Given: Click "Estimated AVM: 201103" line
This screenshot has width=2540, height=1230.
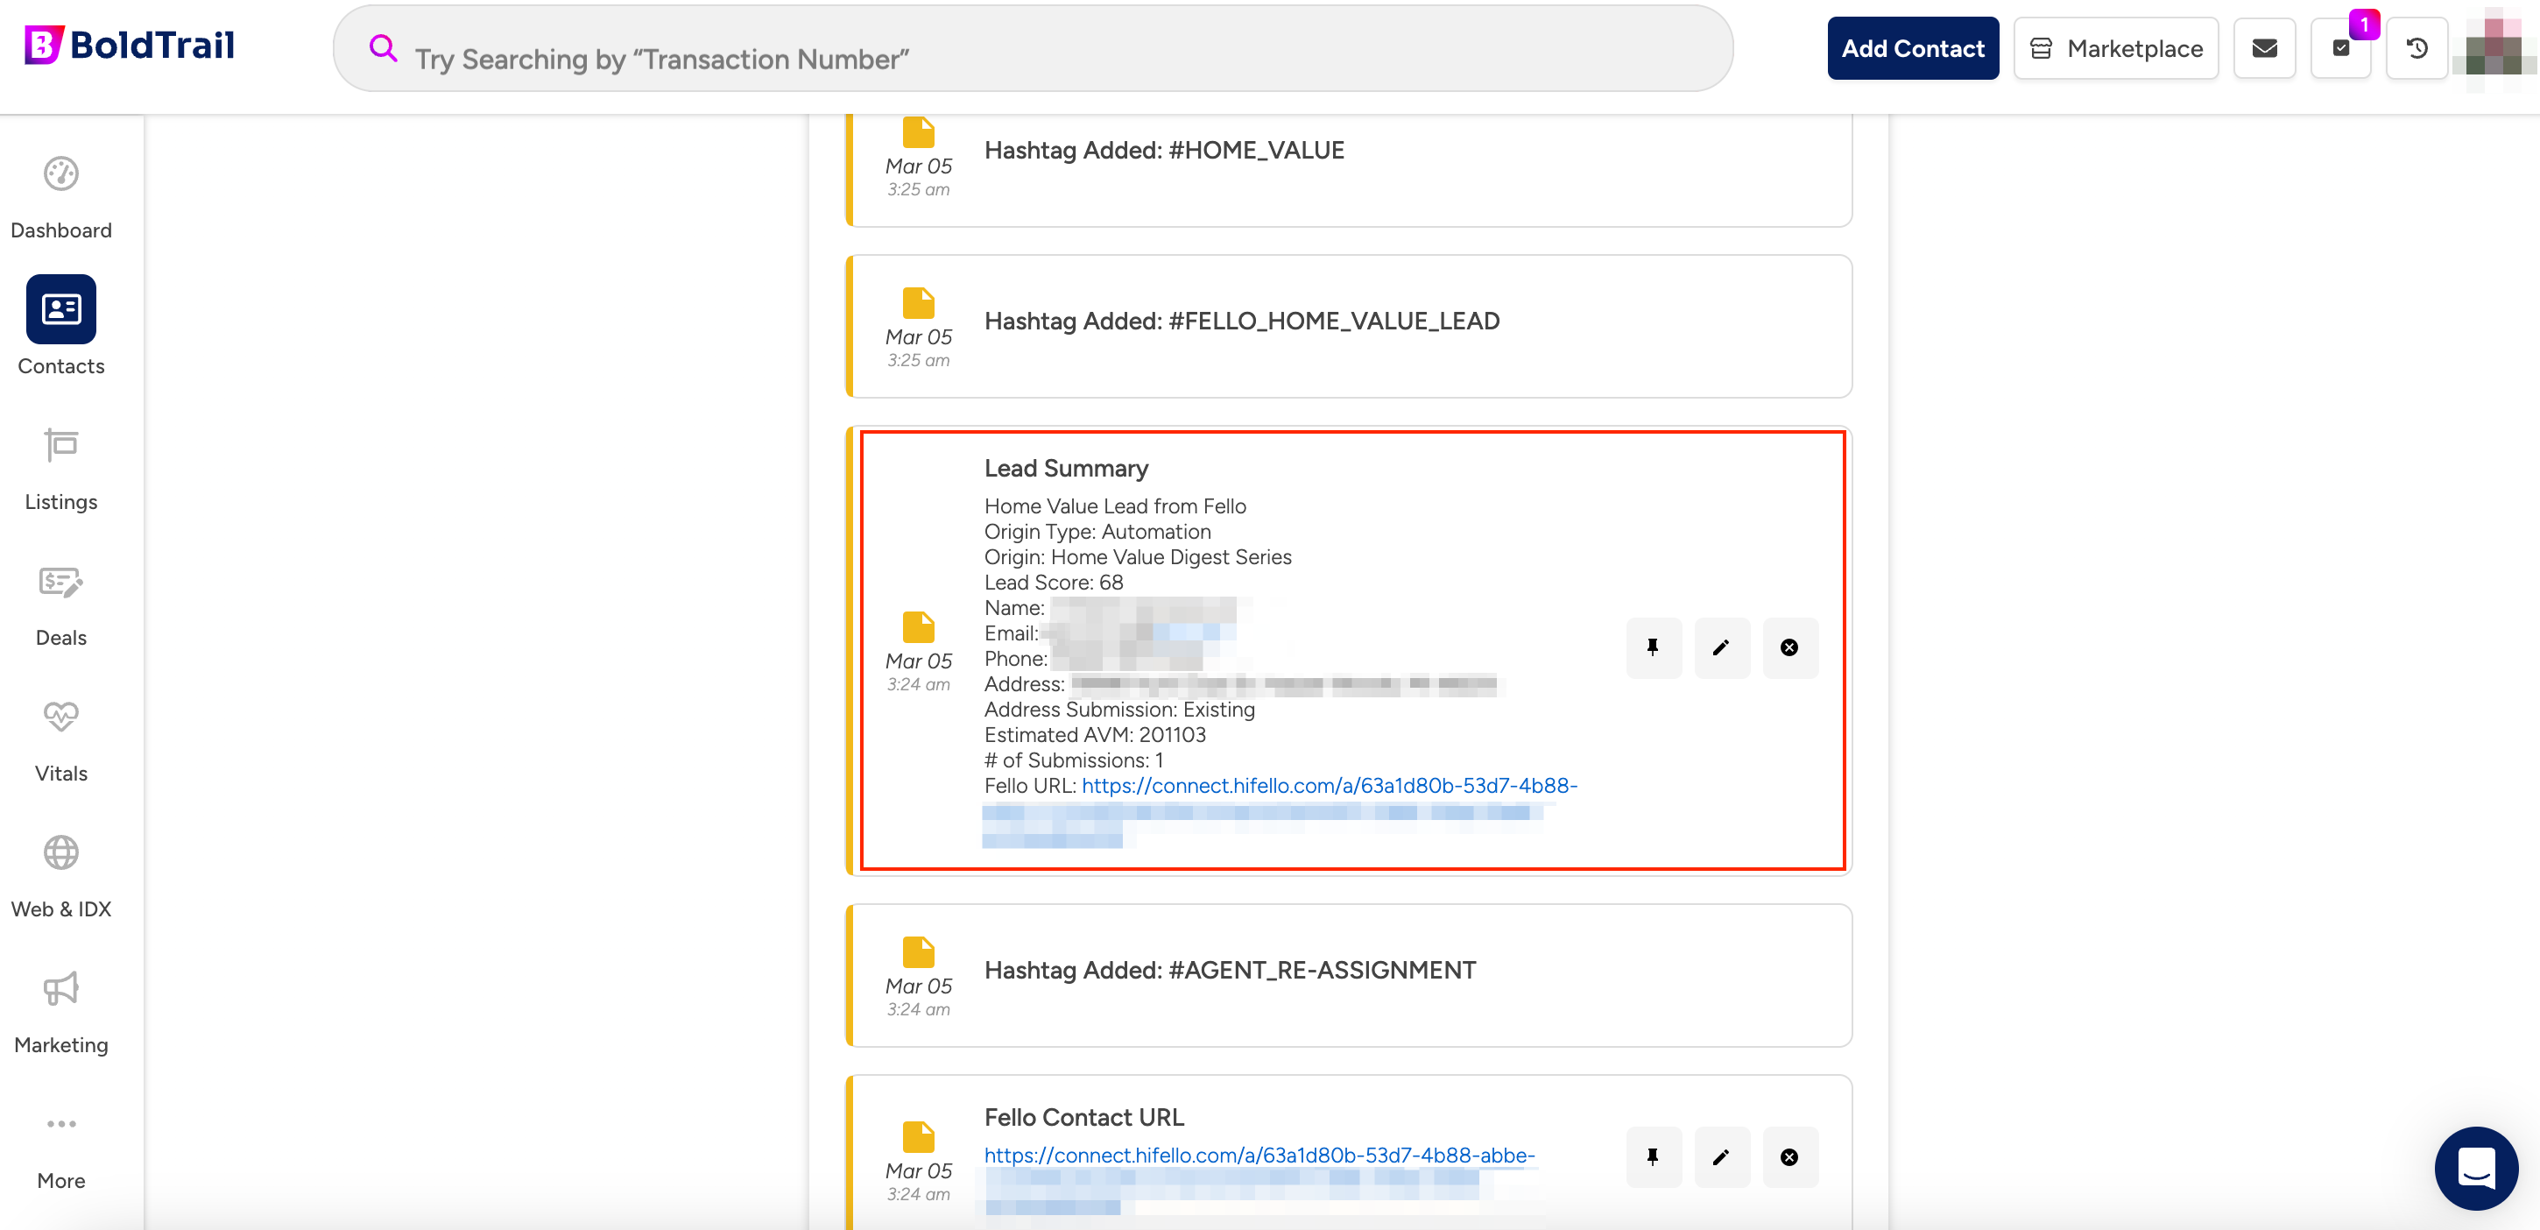Looking at the screenshot, I should (1095, 735).
